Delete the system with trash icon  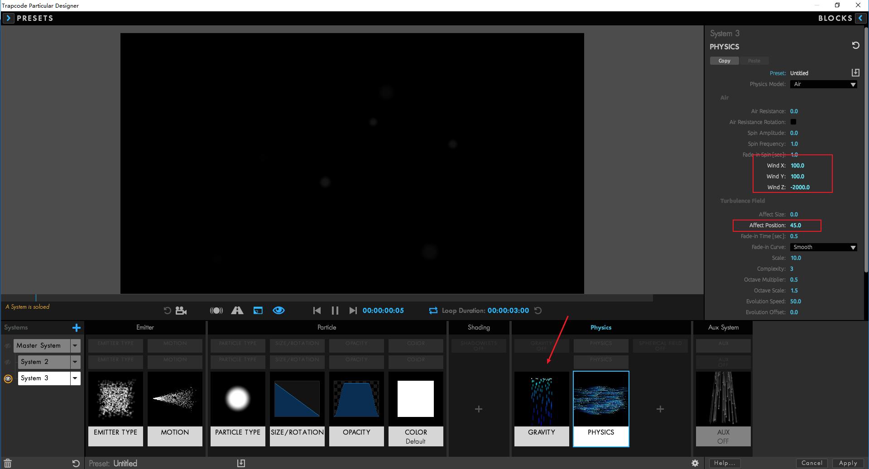click(x=8, y=464)
